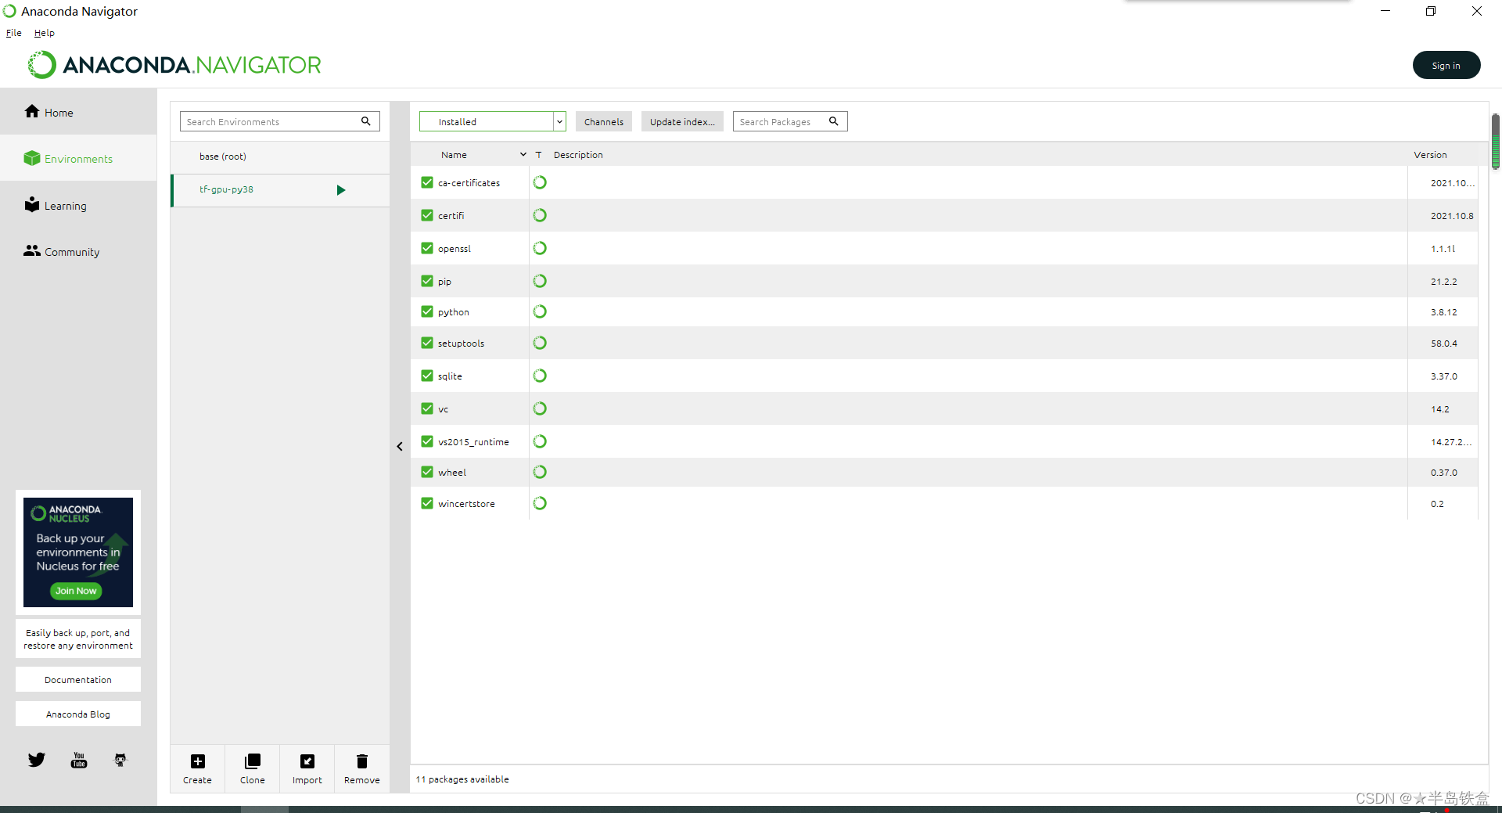The image size is (1502, 813).
Task: Click the Channels button
Action: coord(604,121)
